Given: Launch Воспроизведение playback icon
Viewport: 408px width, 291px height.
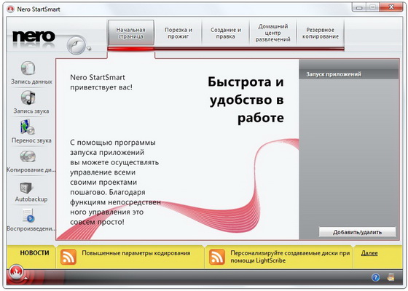Looking at the screenshot, I should pyautogui.click(x=28, y=215).
